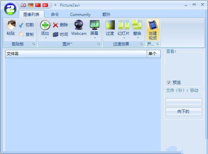Expand the 添加 add dropdown arrow
208x154 pixels.
tap(45, 38)
